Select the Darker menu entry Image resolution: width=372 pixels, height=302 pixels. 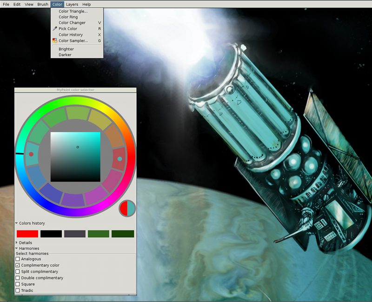coord(65,55)
